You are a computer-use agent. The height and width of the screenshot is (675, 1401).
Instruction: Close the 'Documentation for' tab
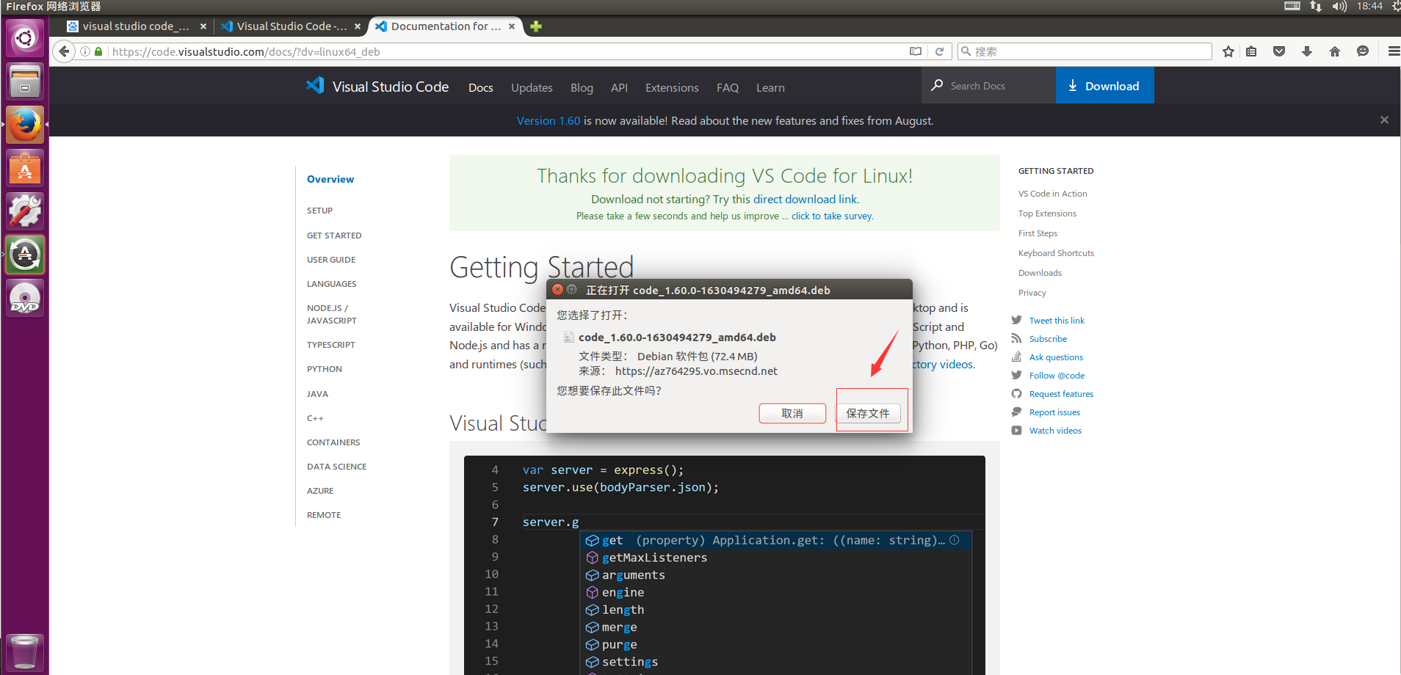point(512,26)
